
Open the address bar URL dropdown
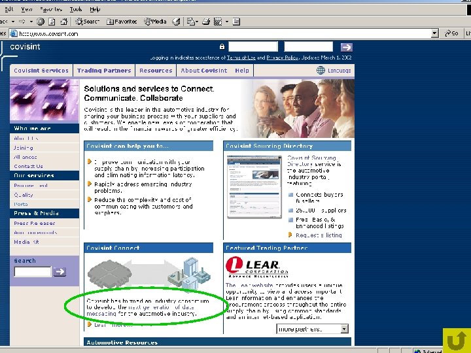point(434,33)
